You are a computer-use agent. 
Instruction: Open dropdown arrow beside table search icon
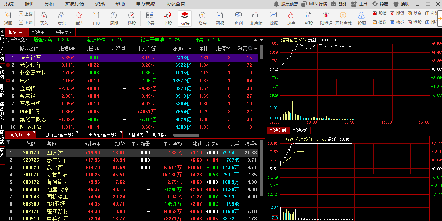[255, 49]
